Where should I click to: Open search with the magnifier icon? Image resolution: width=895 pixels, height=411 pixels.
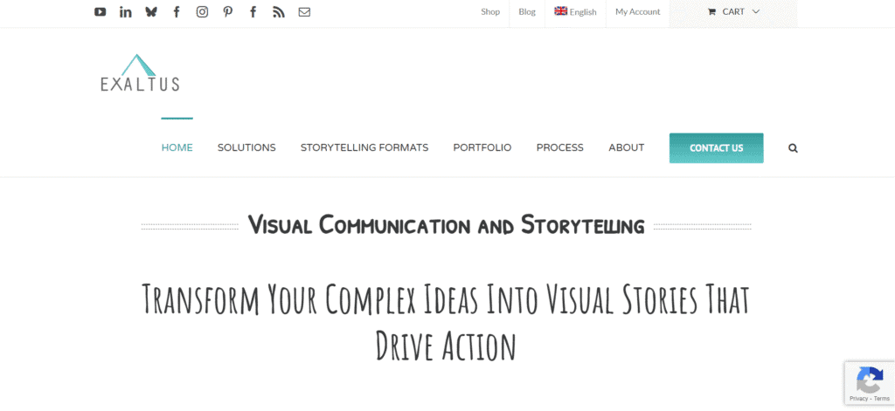(793, 148)
